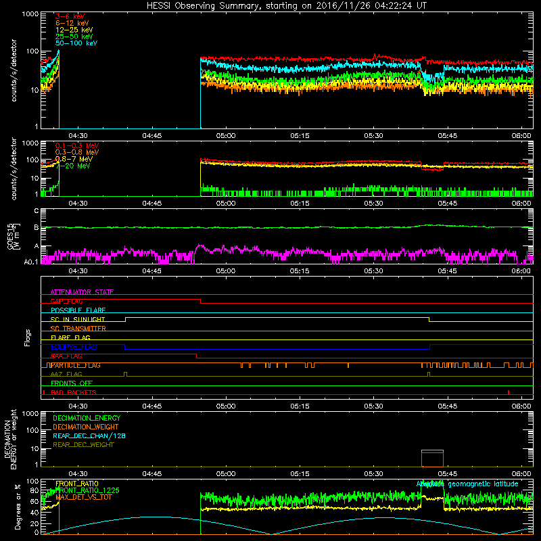Screen dimensions: 541x541
Task: Select the 3-6 keV legend entry
Action: pos(70,16)
